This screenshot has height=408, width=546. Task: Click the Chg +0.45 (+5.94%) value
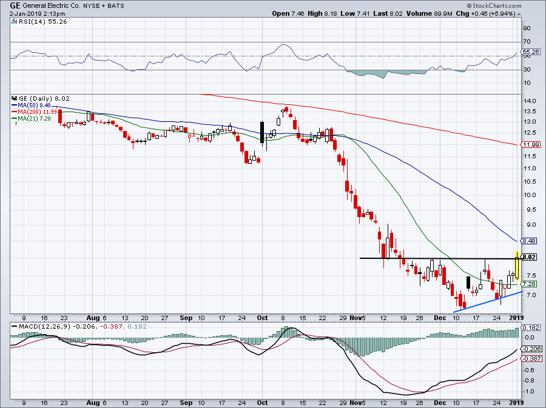point(485,13)
